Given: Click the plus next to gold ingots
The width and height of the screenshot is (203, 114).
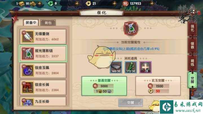Looking at the screenshot, I should (40, 3).
